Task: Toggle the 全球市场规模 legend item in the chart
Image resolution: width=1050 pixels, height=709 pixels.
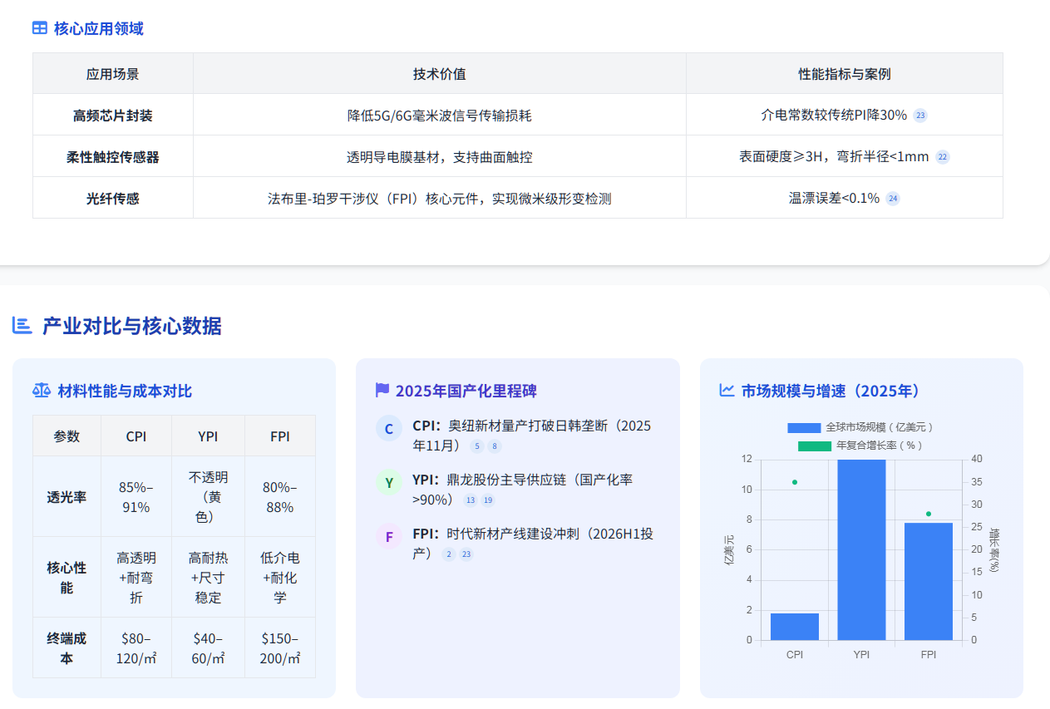Action: pyautogui.click(x=860, y=427)
